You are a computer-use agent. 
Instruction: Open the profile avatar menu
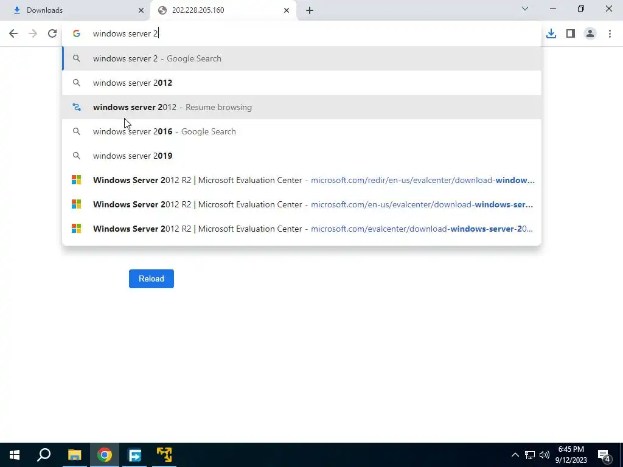tap(590, 34)
